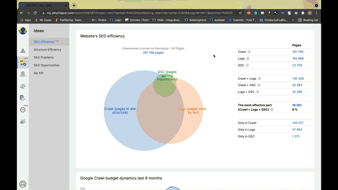This screenshot has width=338, height=190.
Task: Open the warning triangle sidebar icon
Action: pyautogui.click(x=23, y=50)
